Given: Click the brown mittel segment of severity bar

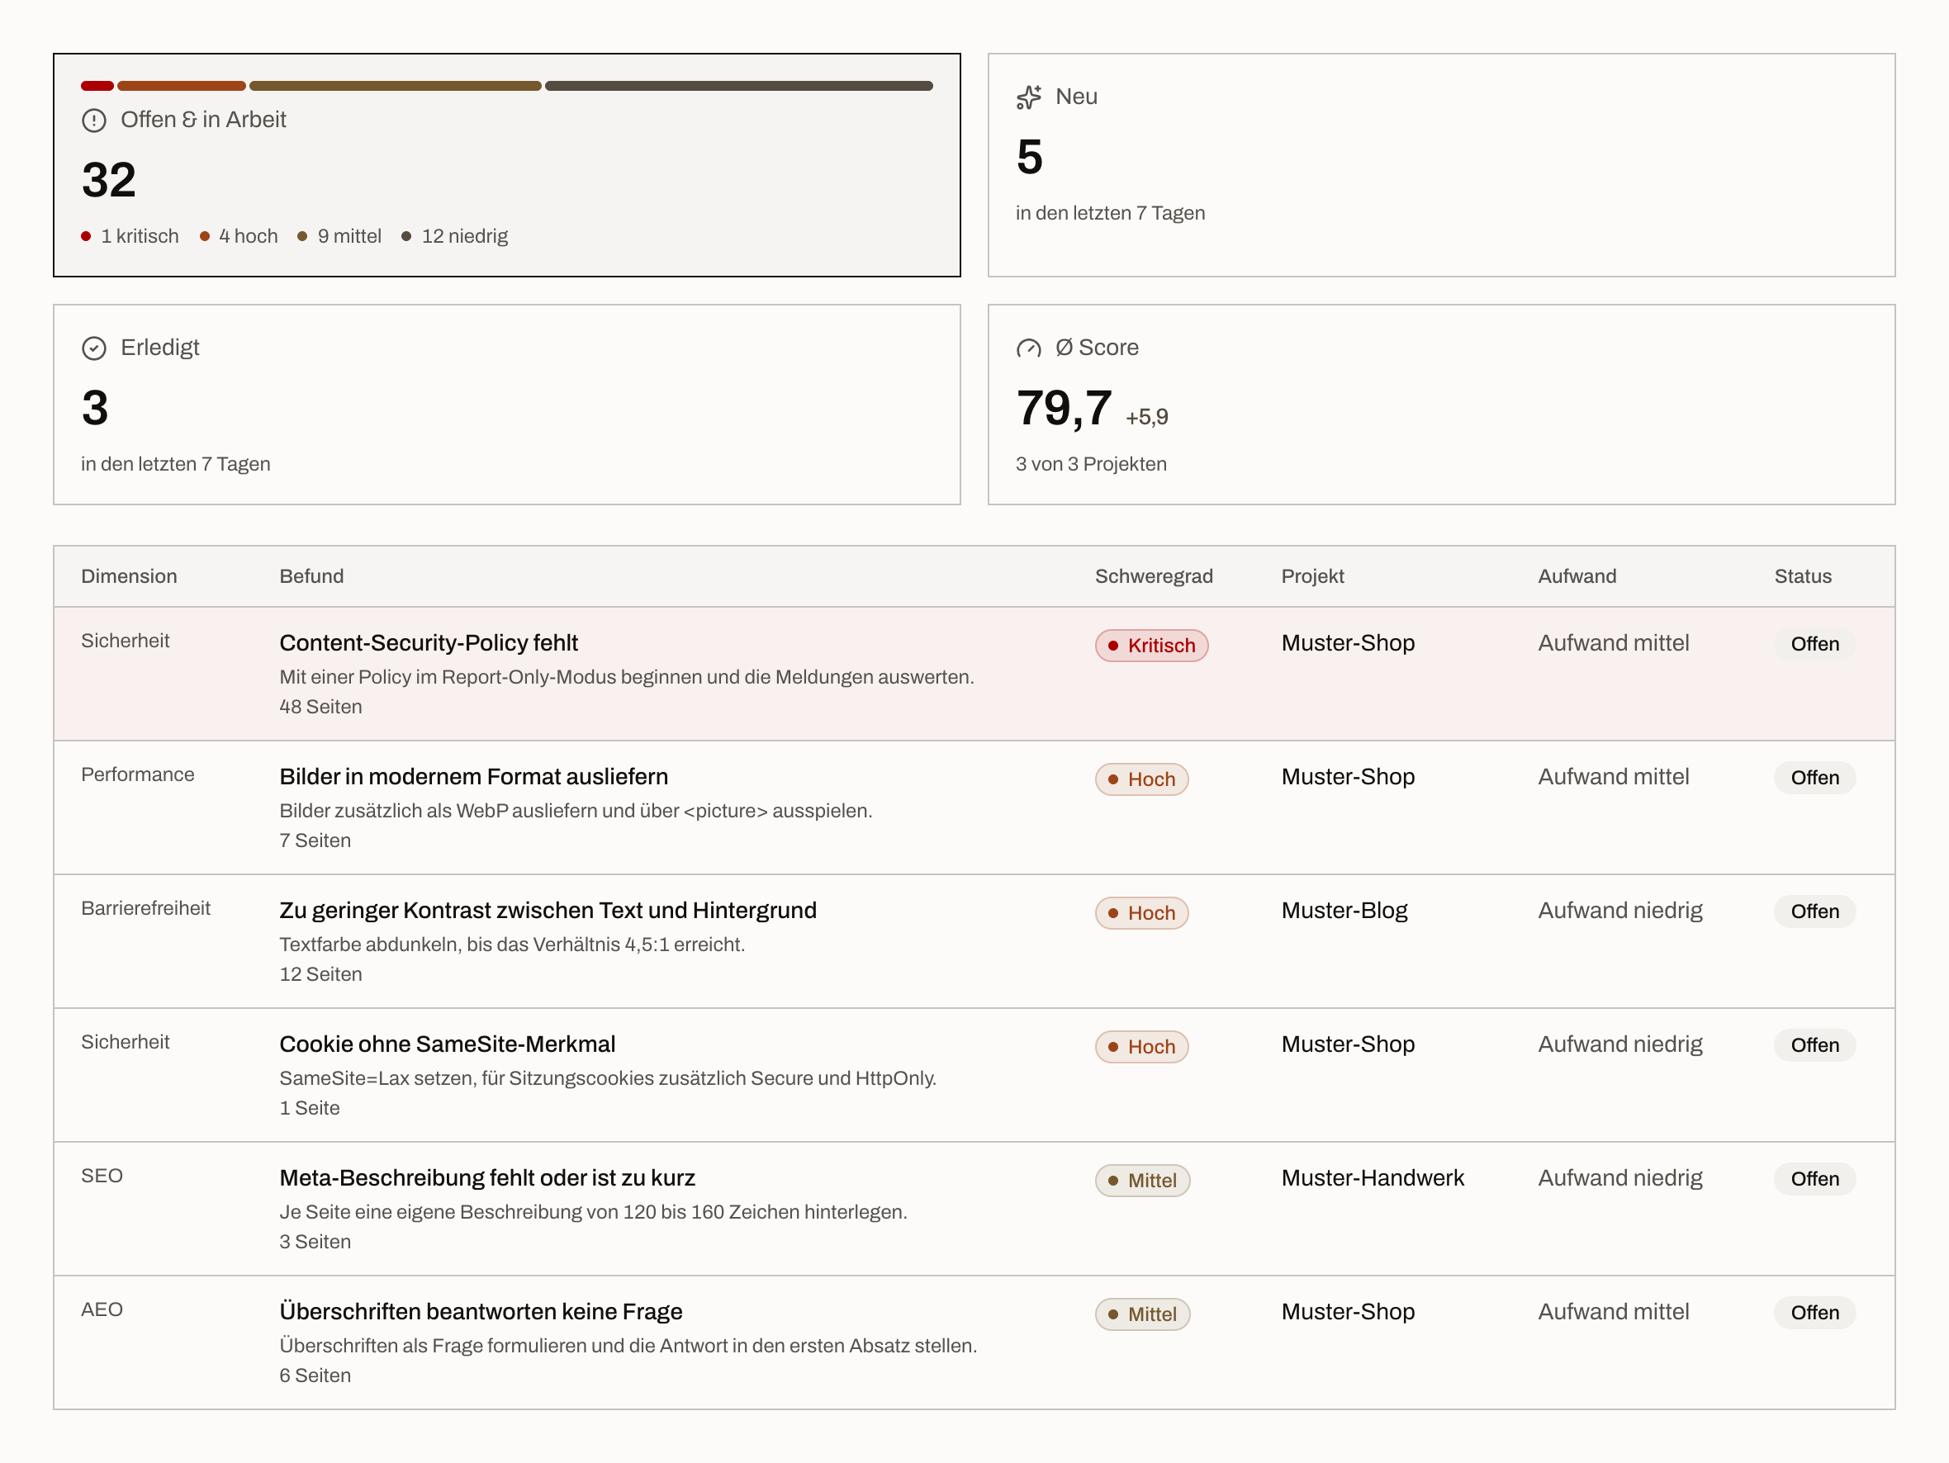Looking at the screenshot, I should point(395,87).
